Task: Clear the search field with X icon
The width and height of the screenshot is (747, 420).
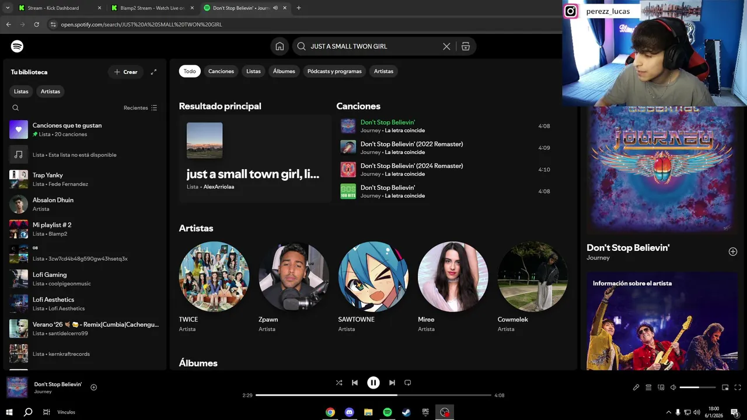Action: pos(446,46)
